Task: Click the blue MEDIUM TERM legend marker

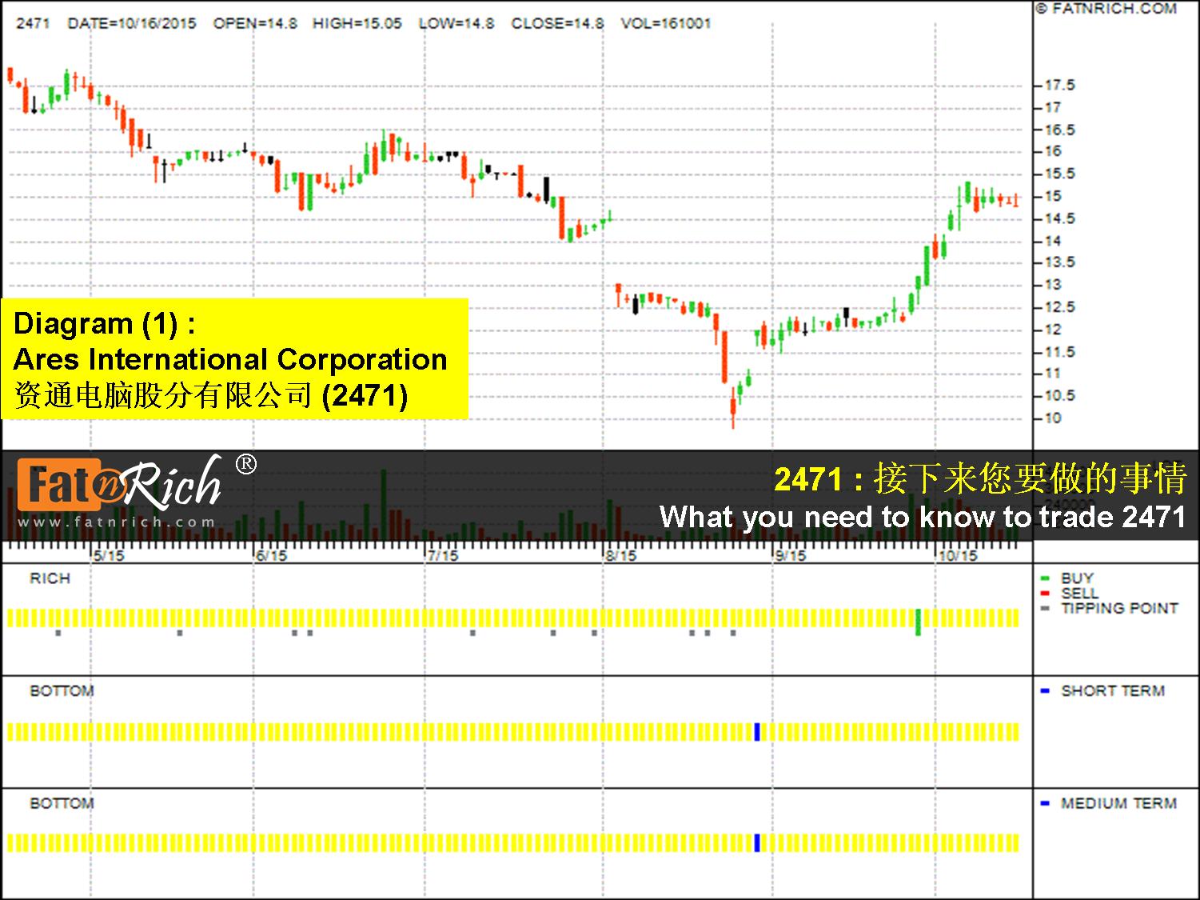Action: [x=1044, y=803]
